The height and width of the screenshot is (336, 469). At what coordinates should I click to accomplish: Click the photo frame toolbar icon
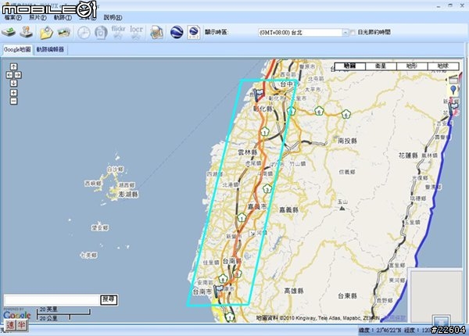[101, 33]
